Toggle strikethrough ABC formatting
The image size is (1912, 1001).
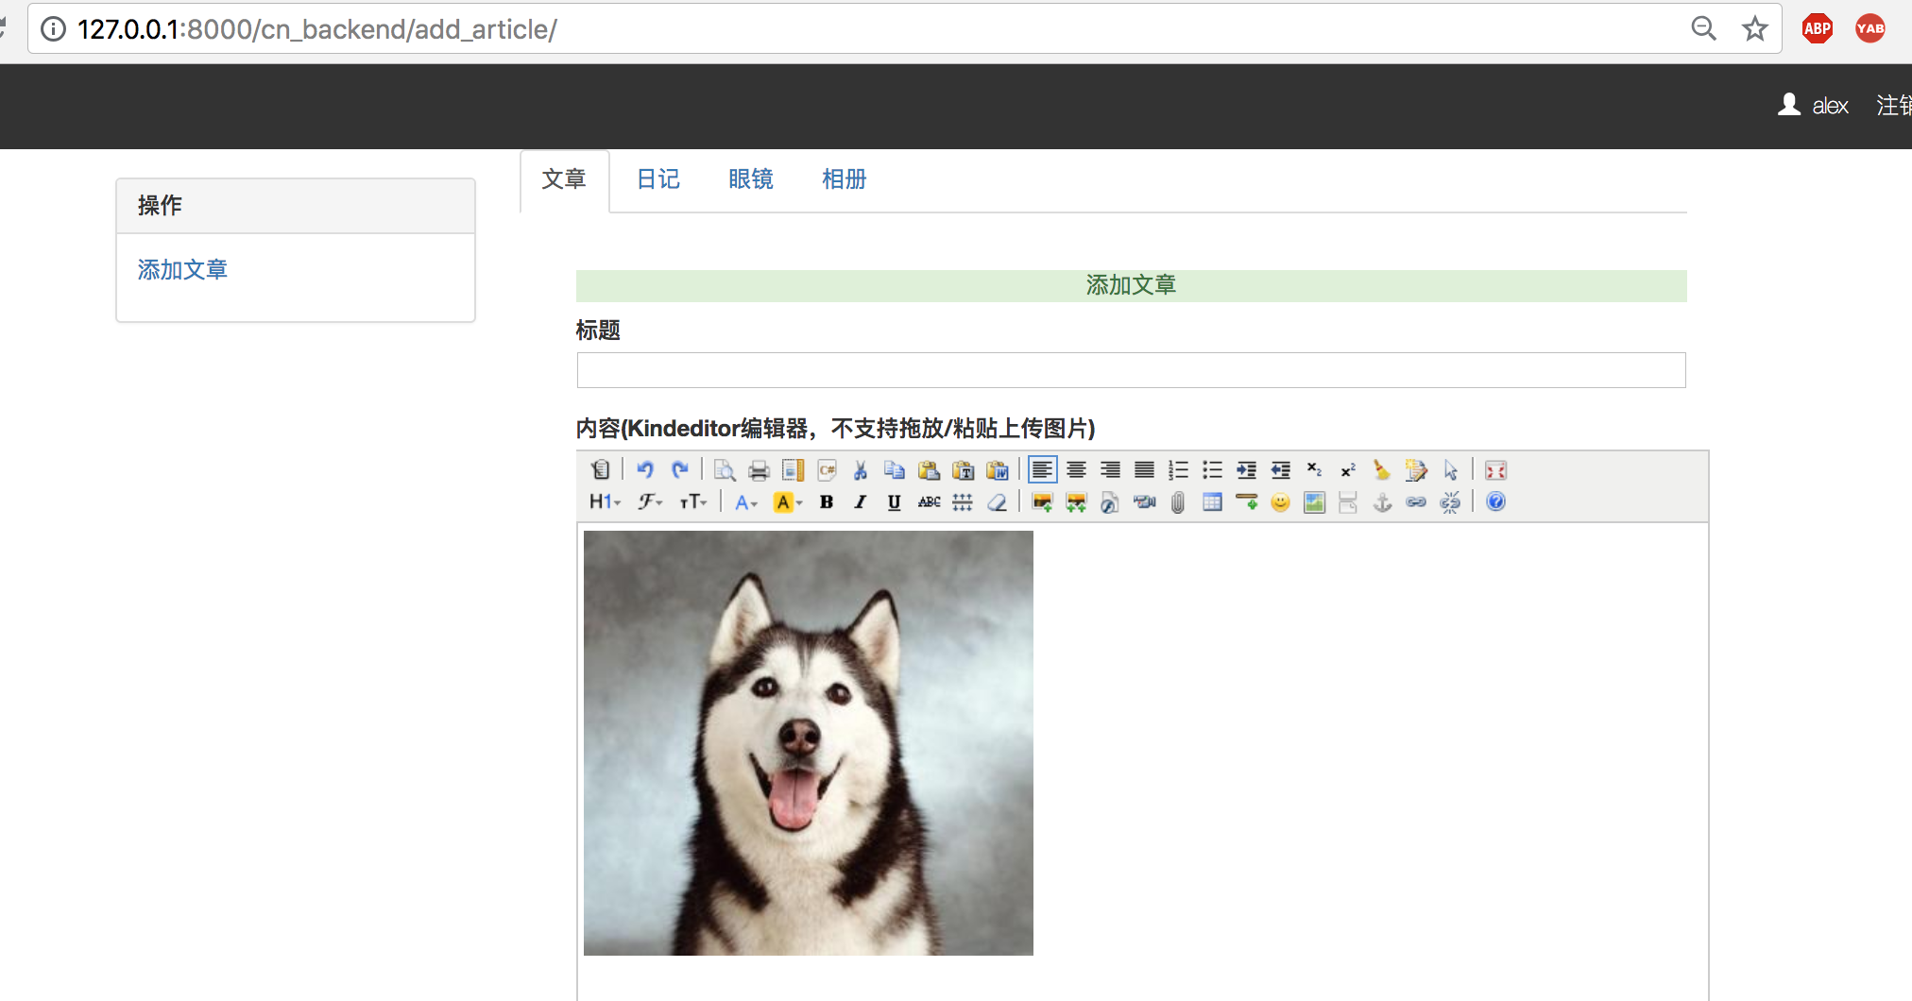929,501
